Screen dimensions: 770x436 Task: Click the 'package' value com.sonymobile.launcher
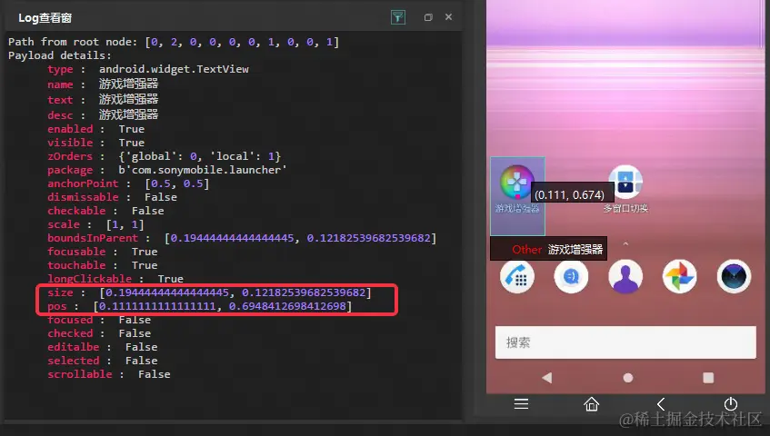[x=203, y=170]
